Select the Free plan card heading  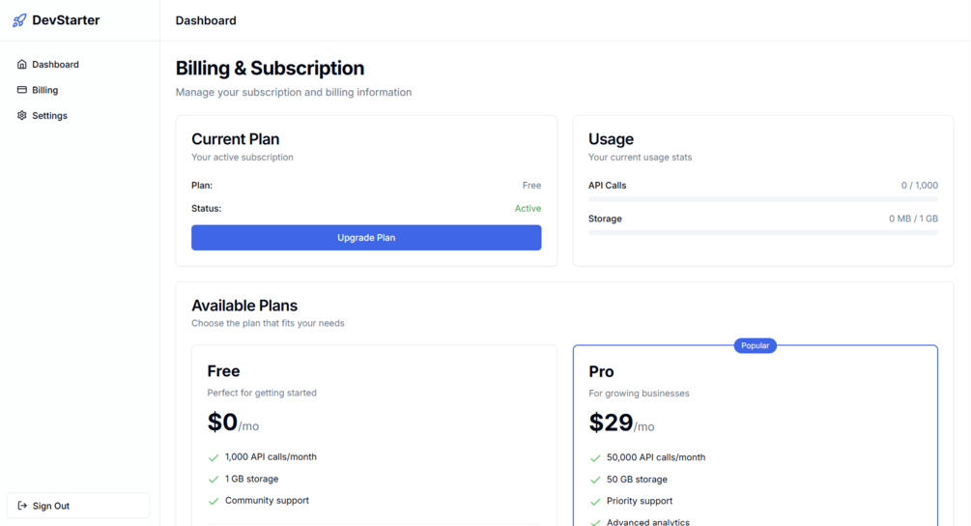pyautogui.click(x=223, y=371)
